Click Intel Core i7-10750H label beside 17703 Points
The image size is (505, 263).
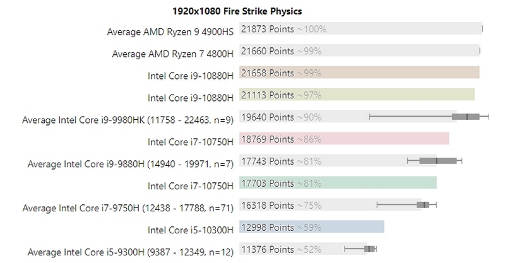pyautogui.click(x=191, y=185)
